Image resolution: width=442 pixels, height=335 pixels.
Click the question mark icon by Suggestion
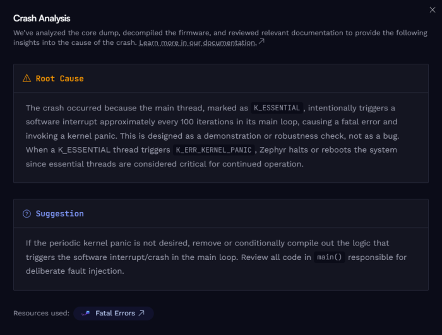pos(27,214)
